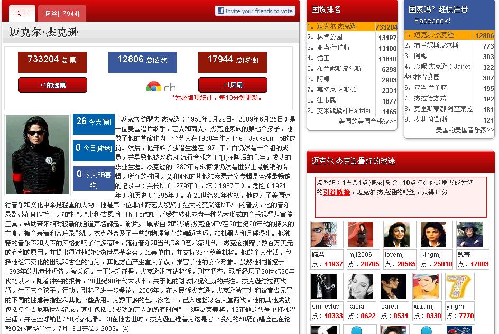Open fan mjj2506 avatar thumbnail

coord(361,235)
